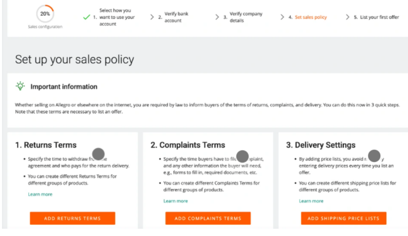Viewport: 408px width, 236px height.
Task: Click the grey circle in Complaints Terms card
Action: click(242, 155)
